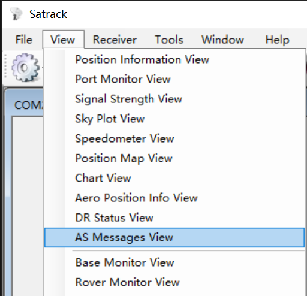Choose Rover Monitor View

(174, 282)
